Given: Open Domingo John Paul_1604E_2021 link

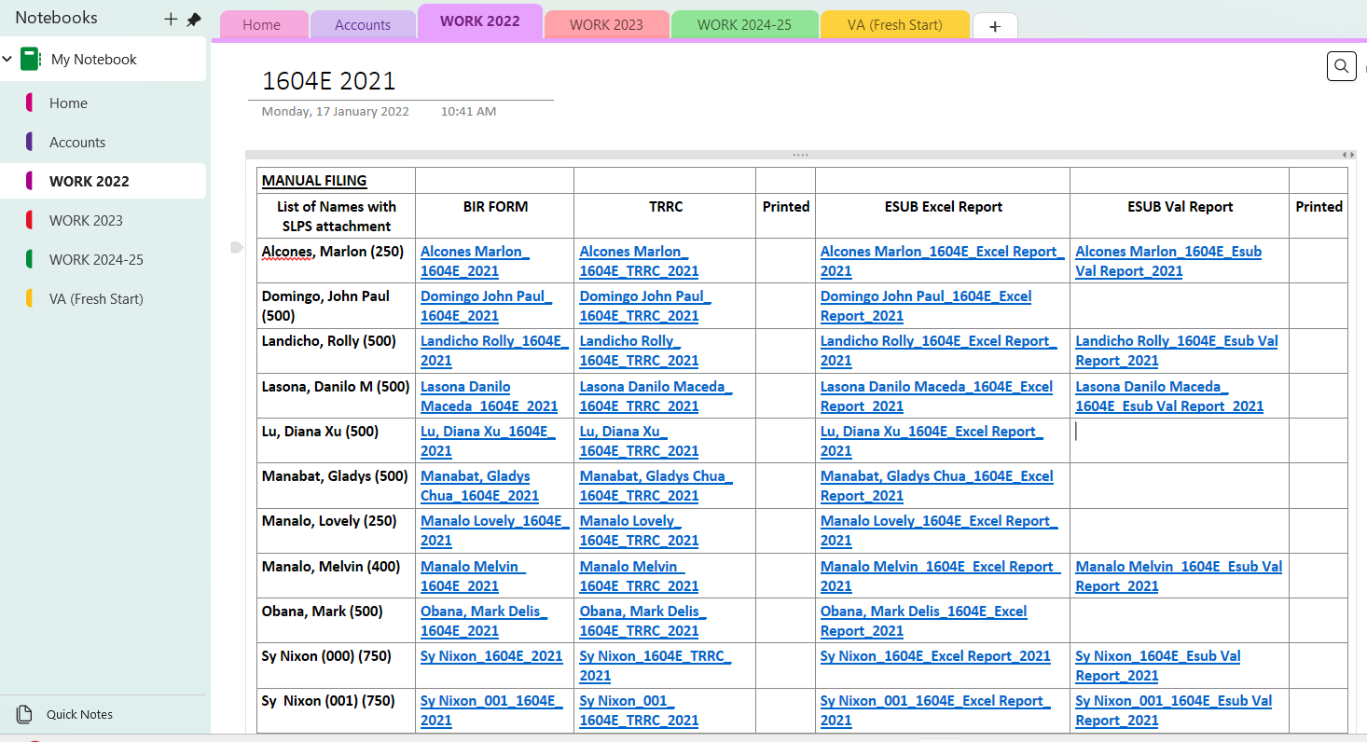Looking at the screenshot, I should point(486,306).
